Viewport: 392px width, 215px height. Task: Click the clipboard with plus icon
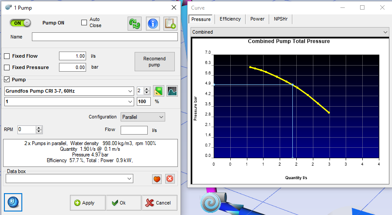pos(170,24)
